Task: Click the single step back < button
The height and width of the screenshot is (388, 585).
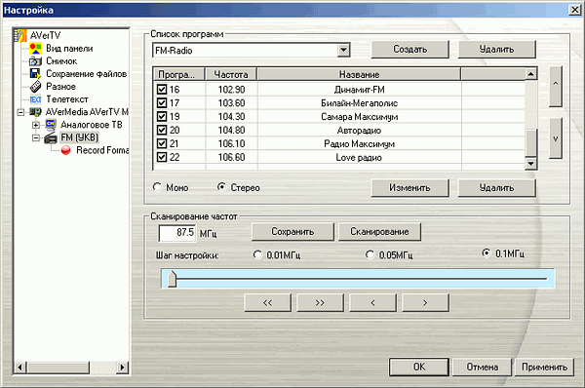Action: tap(372, 302)
